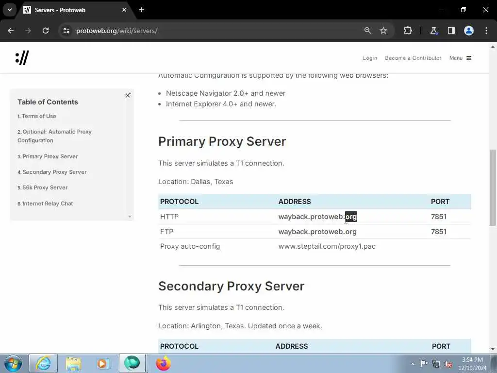Screen dimensions: 497x373
Task: Click the HTTP row address wayback.protoweb.org
Action: pos(317,217)
